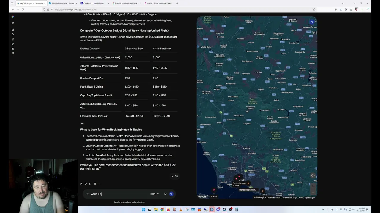
Task: Click the Report a map error link
Action: [x=309, y=198]
